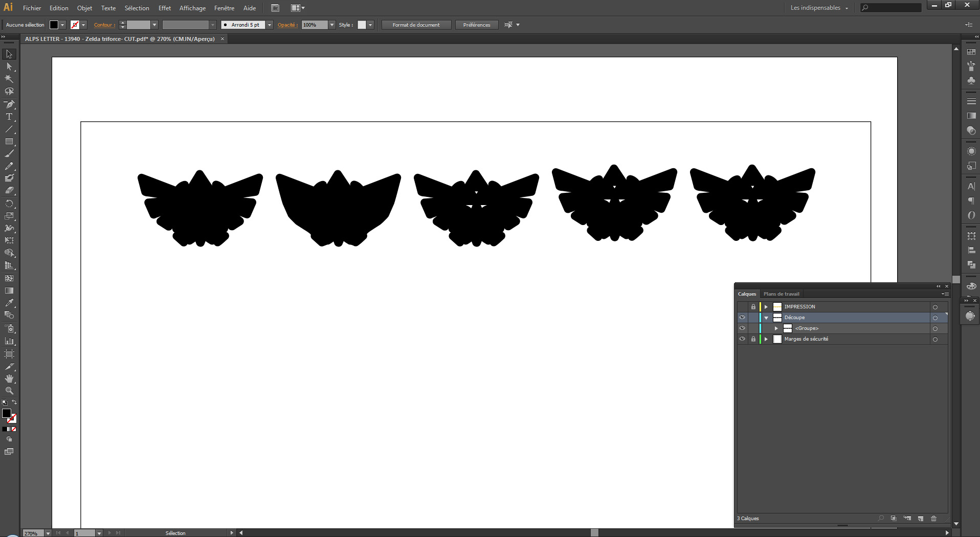Select the Magic Wand tool
This screenshot has width=980, height=537.
(x=9, y=79)
